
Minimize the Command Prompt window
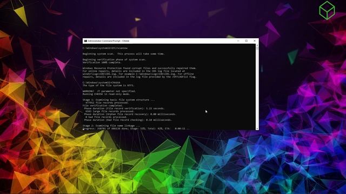(x=238, y=41)
